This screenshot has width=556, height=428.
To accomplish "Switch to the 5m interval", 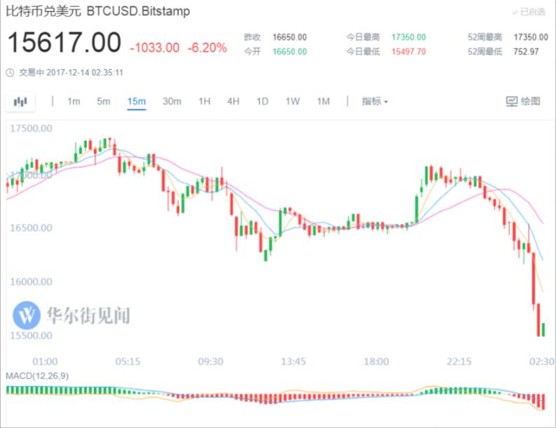I will click(x=104, y=102).
